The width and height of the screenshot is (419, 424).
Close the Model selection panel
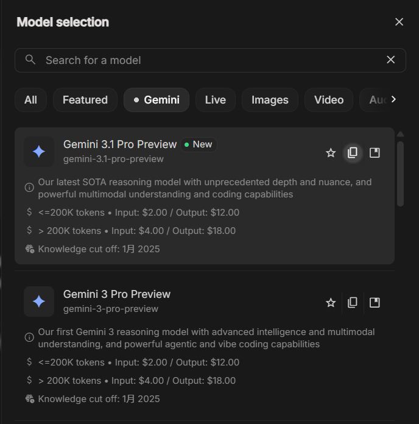click(x=400, y=22)
